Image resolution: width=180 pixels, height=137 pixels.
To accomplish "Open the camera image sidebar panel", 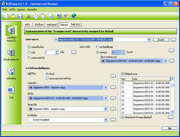I will (x=11, y=55).
